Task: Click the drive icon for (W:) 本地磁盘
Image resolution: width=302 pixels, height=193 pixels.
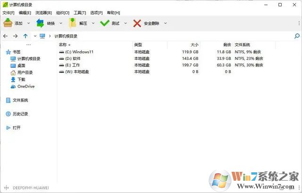Action: 61,72
